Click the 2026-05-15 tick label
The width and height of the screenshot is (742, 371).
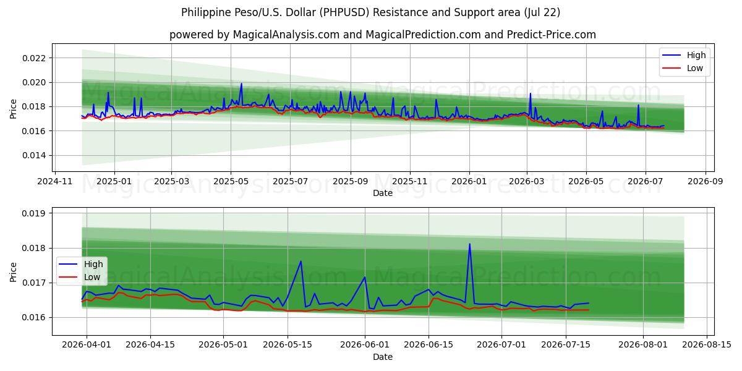pyautogui.click(x=288, y=346)
